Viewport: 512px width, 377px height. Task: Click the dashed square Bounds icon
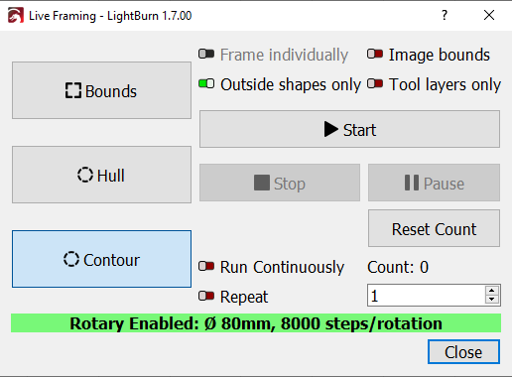click(x=72, y=90)
